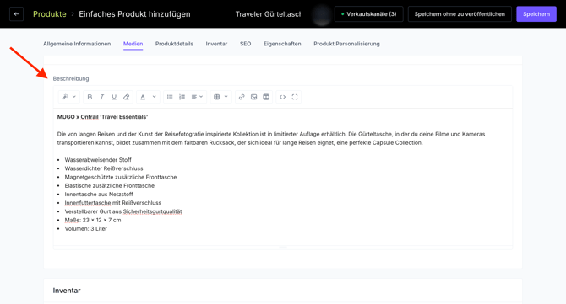566x304 pixels.
Task: Click bullet 'Innenfuttertasche mit Reißverschluss'
Action: point(113,203)
